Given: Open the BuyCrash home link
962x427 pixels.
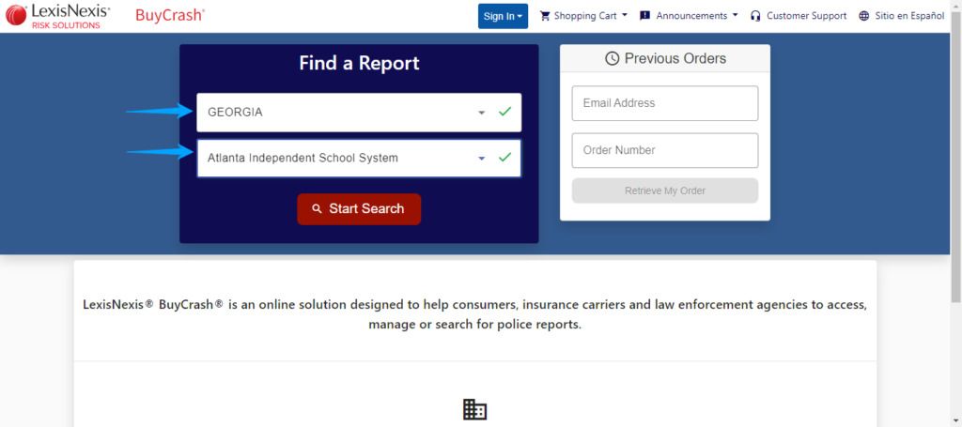Looking at the screenshot, I should coord(170,16).
